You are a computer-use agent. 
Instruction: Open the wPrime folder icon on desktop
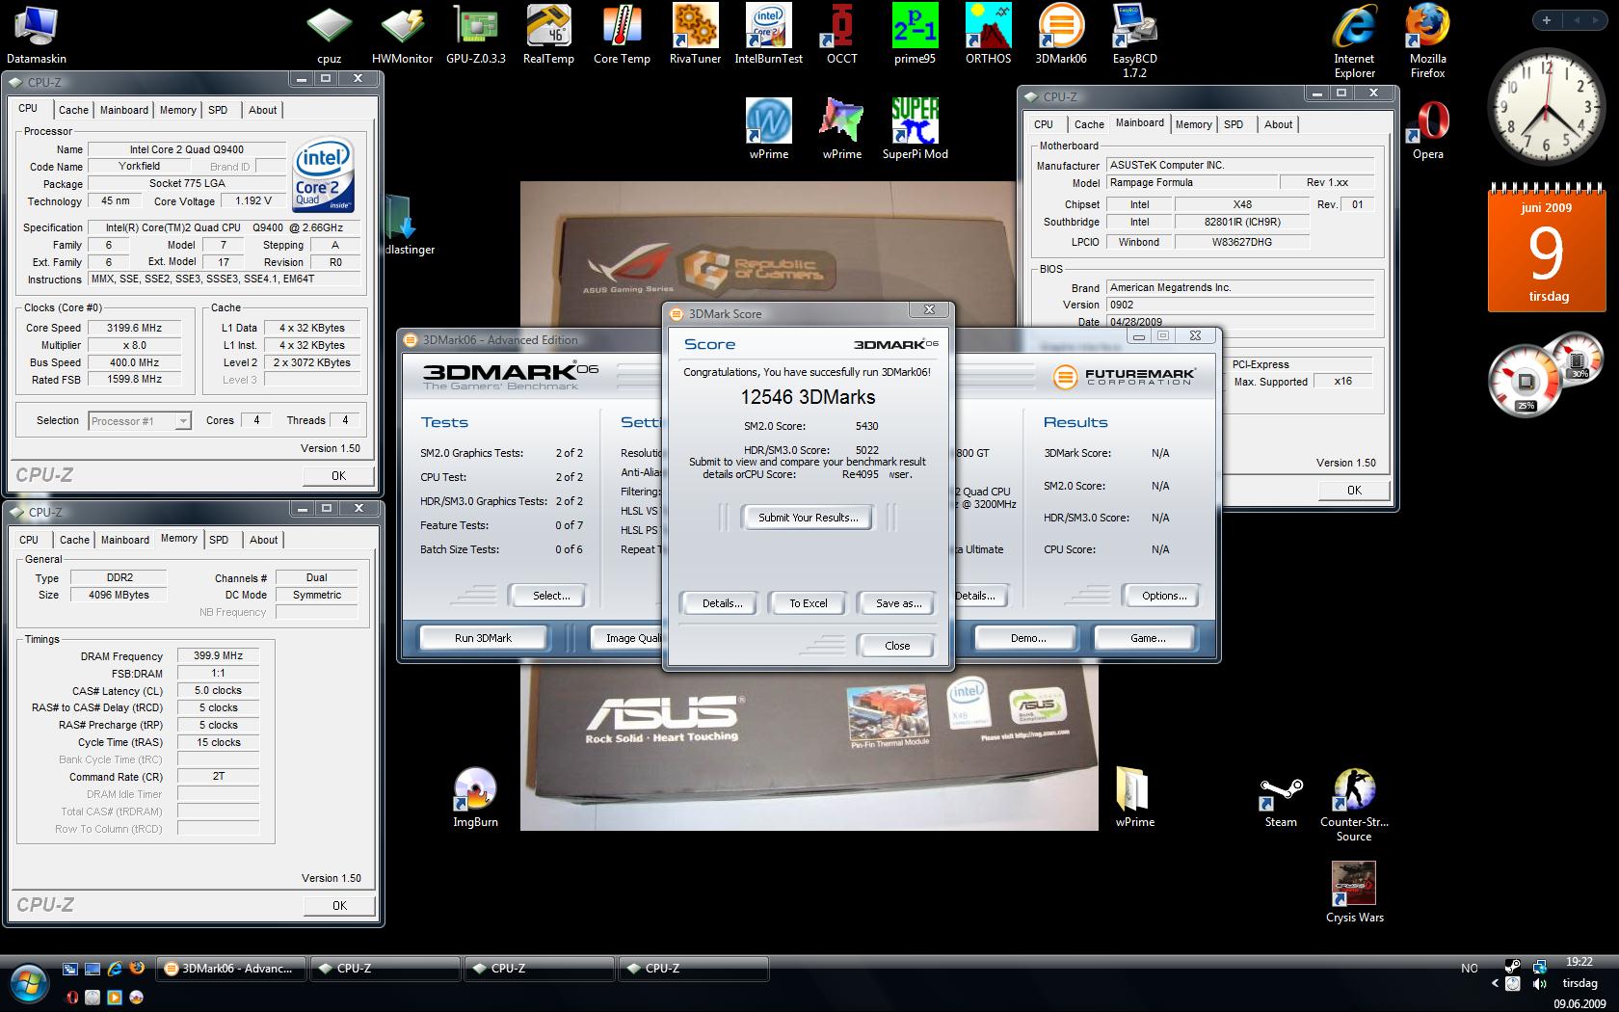click(x=1134, y=798)
